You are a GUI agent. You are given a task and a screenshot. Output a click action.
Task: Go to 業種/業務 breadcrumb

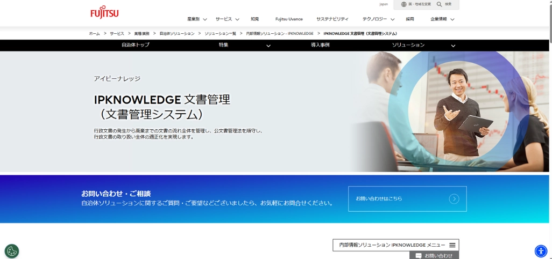click(141, 34)
